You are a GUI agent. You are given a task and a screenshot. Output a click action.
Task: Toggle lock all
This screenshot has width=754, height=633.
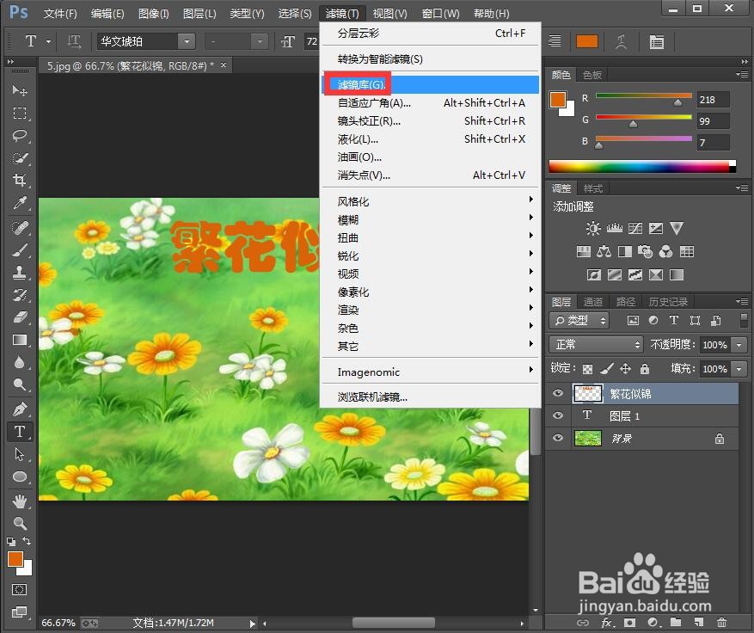(644, 369)
